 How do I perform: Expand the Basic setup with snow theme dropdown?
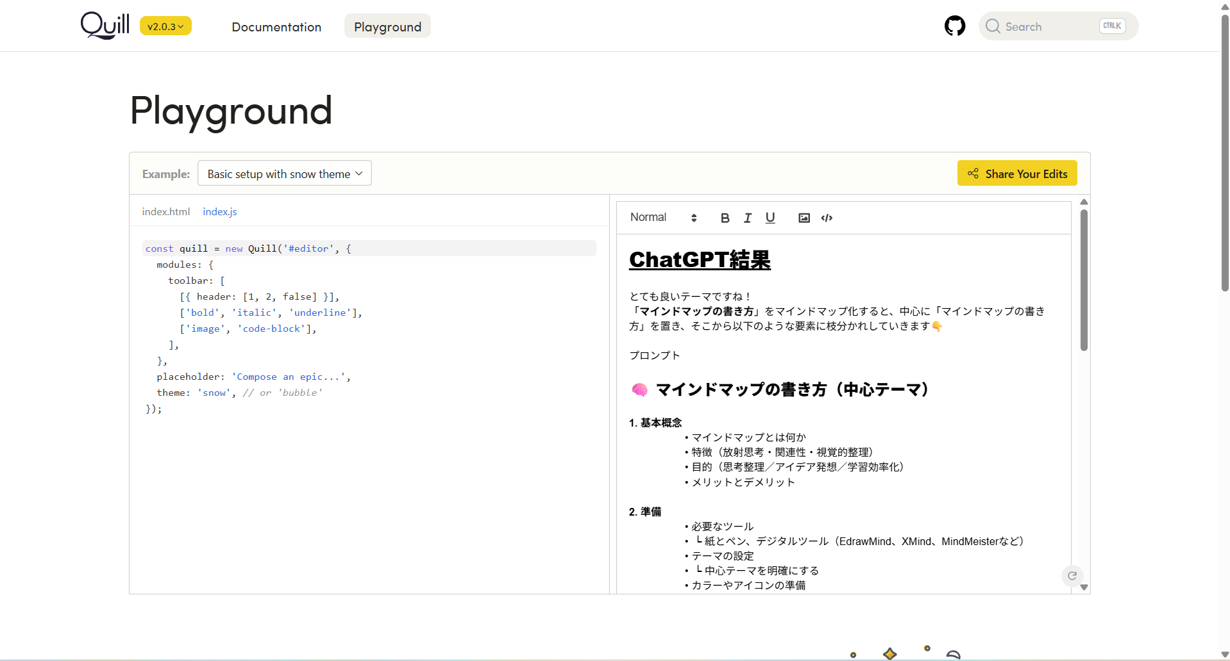pos(285,174)
